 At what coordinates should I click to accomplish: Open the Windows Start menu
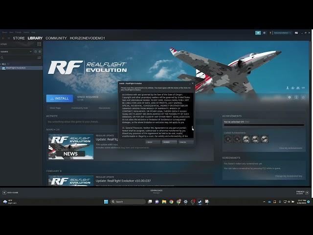[x=106, y=202]
